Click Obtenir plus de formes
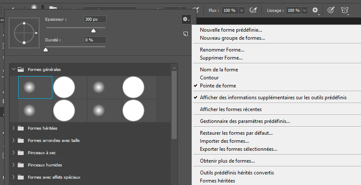 [x=227, y=161]
